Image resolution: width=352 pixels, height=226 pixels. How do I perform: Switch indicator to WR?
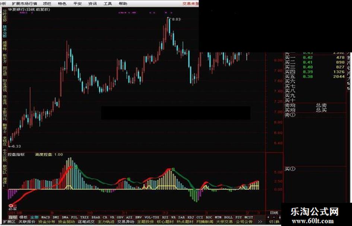click(x=173, y=217)
